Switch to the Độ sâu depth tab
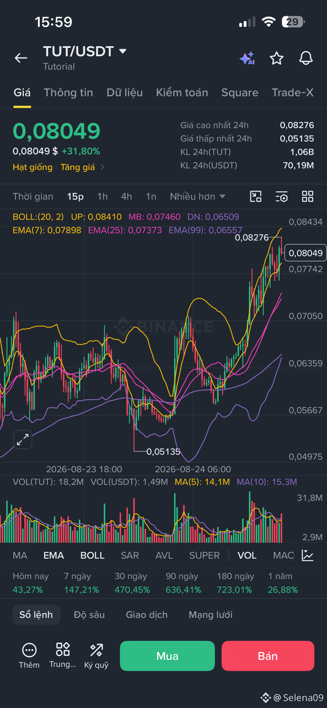 coord(89,614)
